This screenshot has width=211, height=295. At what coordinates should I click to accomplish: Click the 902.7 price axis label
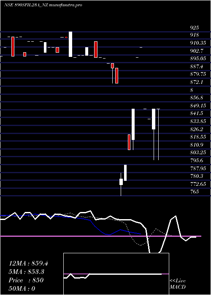point(197,51)
